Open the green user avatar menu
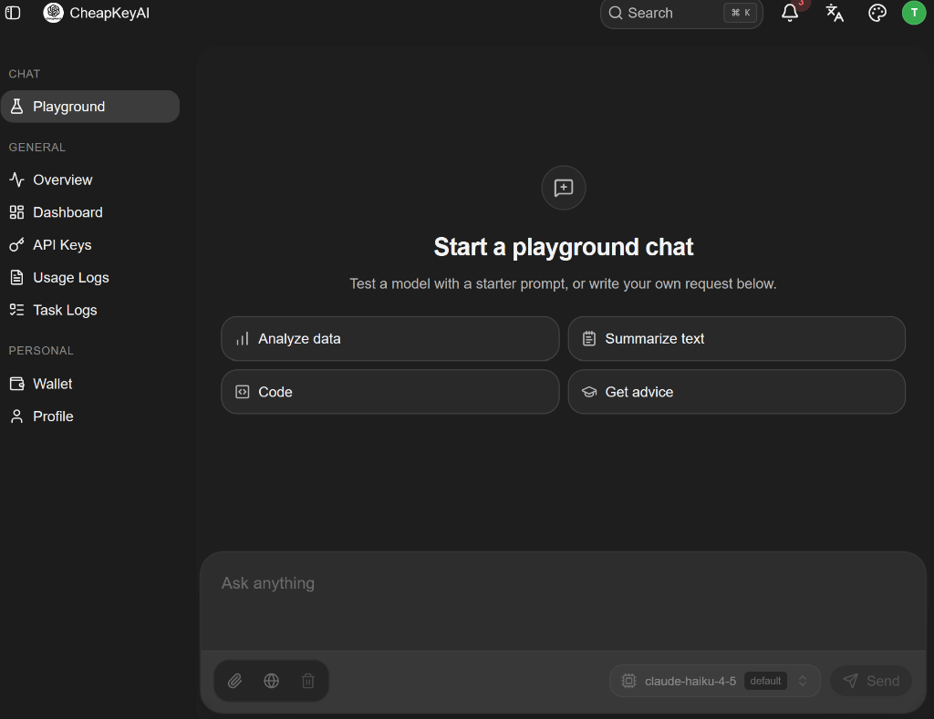Image resolution: width=934 pixels, height=719 pixels. coord(914,13)
